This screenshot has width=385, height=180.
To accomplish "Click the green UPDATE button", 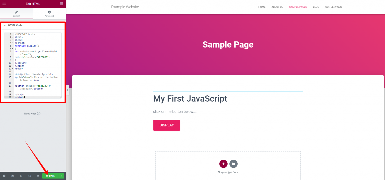I will tap(50, 176).
